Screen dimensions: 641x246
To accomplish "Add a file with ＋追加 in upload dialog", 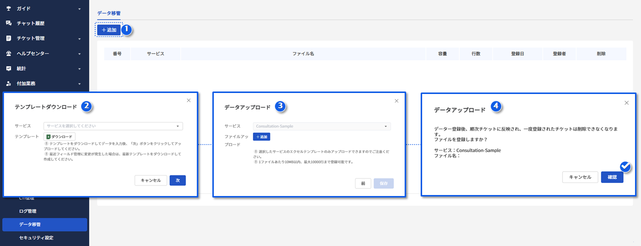I will point(261,136).
